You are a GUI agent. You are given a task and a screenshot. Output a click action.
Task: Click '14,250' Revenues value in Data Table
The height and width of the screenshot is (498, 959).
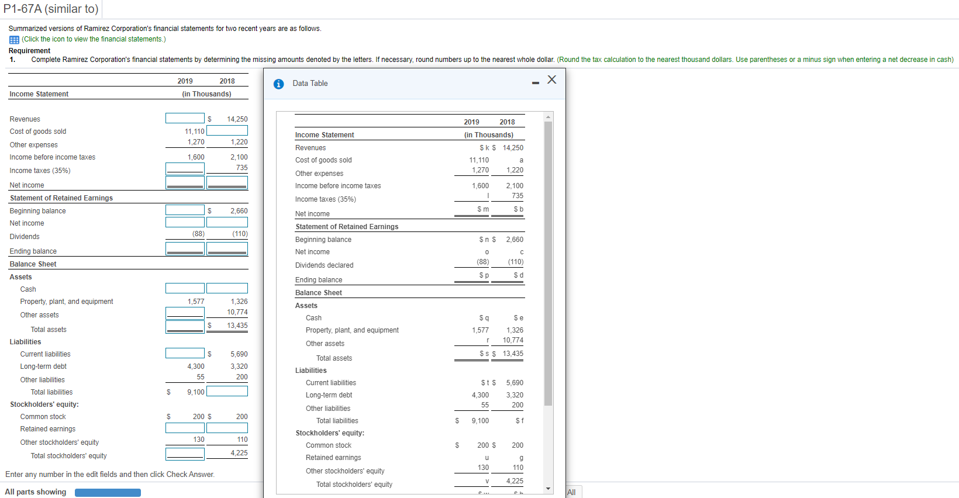coord(513,148)
